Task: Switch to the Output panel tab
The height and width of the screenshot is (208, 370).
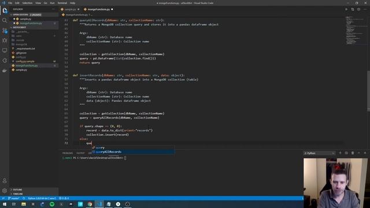Action: tap(80, 153)
